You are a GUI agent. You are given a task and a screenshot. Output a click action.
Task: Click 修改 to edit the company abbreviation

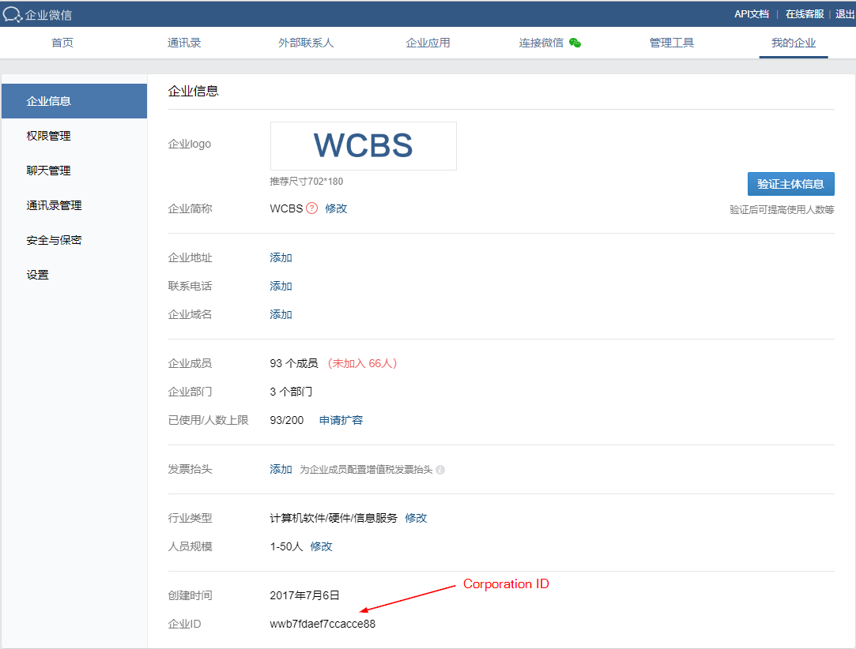[335, 208]
